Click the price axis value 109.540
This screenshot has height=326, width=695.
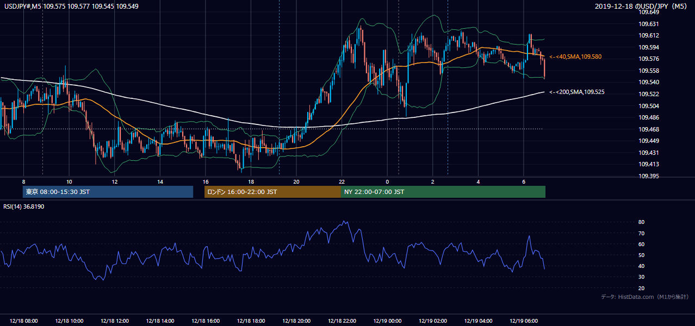point(648,82)
